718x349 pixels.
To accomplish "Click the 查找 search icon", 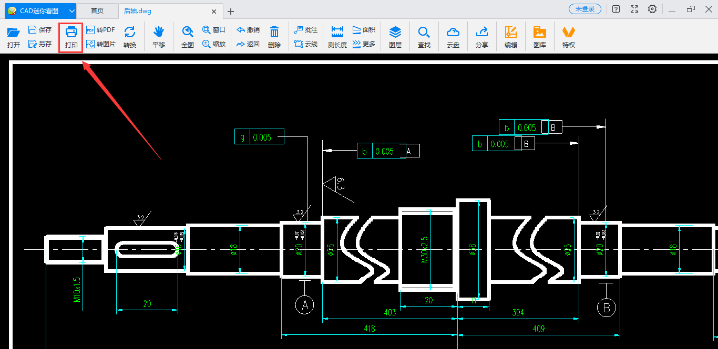I will tap(424, 37).
